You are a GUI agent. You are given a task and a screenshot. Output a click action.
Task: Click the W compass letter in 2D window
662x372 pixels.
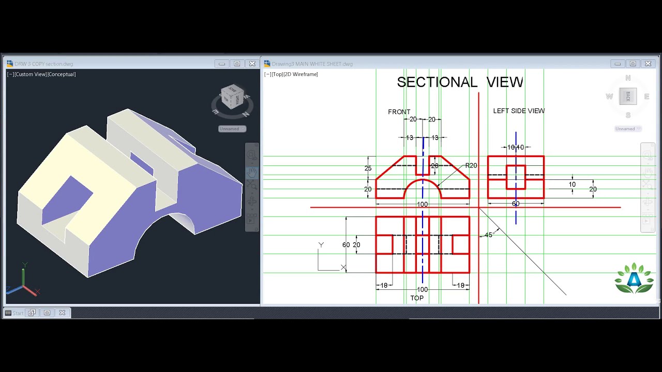pos(609,97)
